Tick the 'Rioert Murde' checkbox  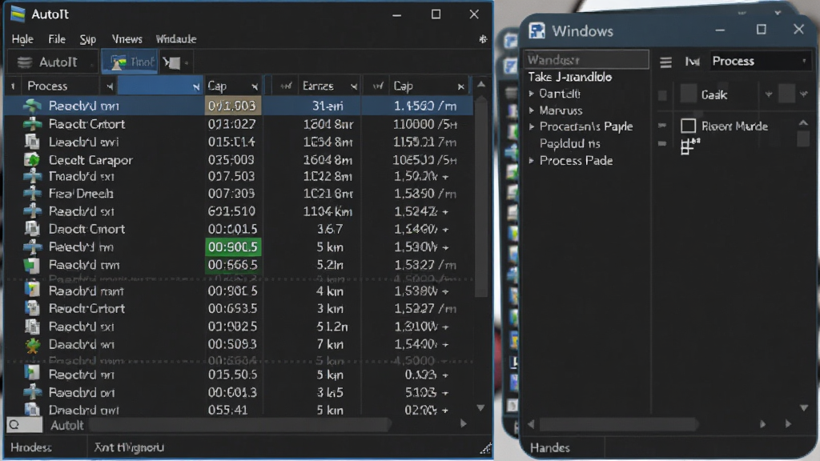click(688, 126)
